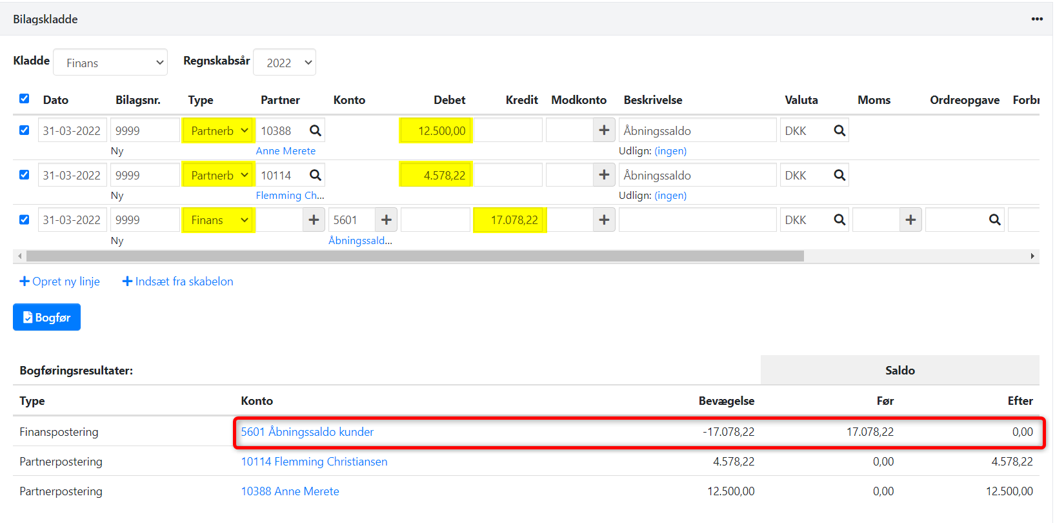
Task: Click the Konto field showing 5601
Action: point(352,220)
